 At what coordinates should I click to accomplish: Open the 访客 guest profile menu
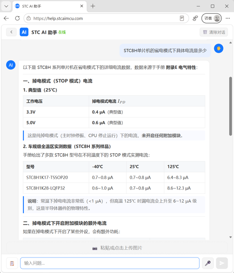coord(212,18)
